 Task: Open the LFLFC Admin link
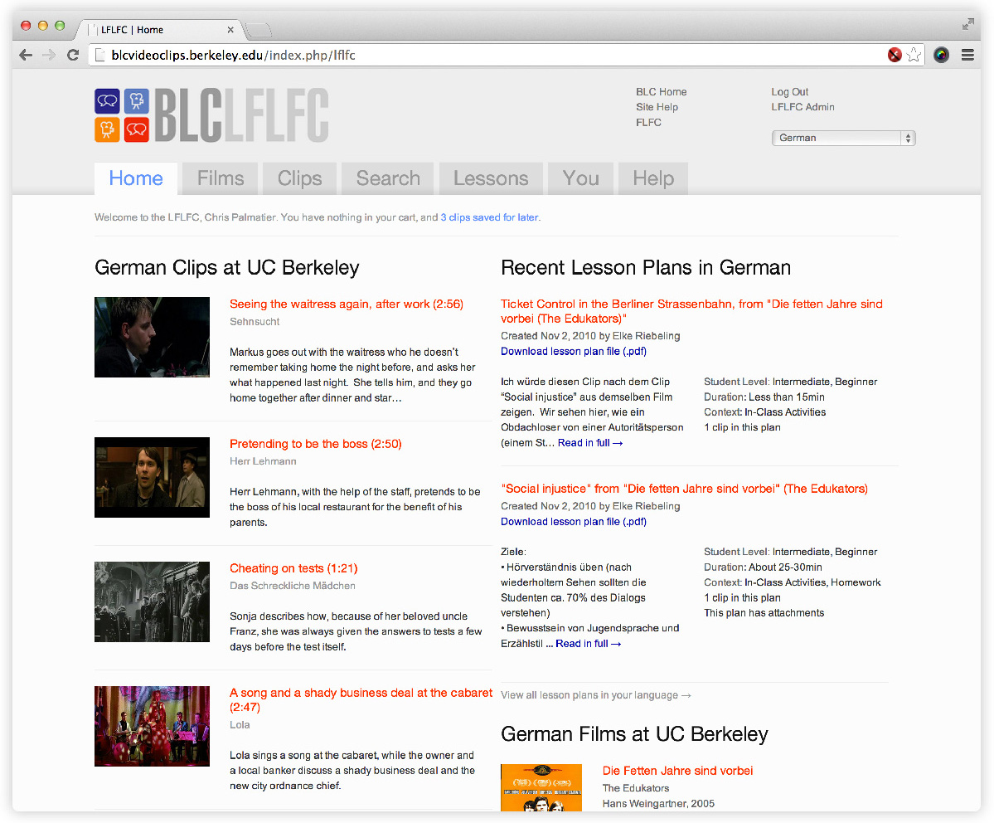pyautogui.click(x=802, y=107)
